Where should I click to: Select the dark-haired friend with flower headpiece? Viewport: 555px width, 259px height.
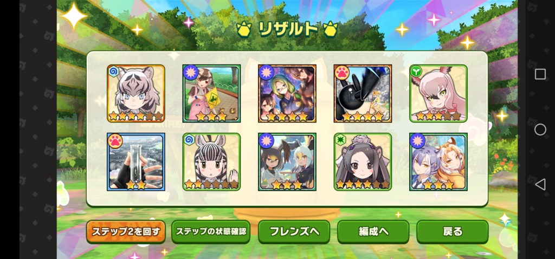pos(363,162)
